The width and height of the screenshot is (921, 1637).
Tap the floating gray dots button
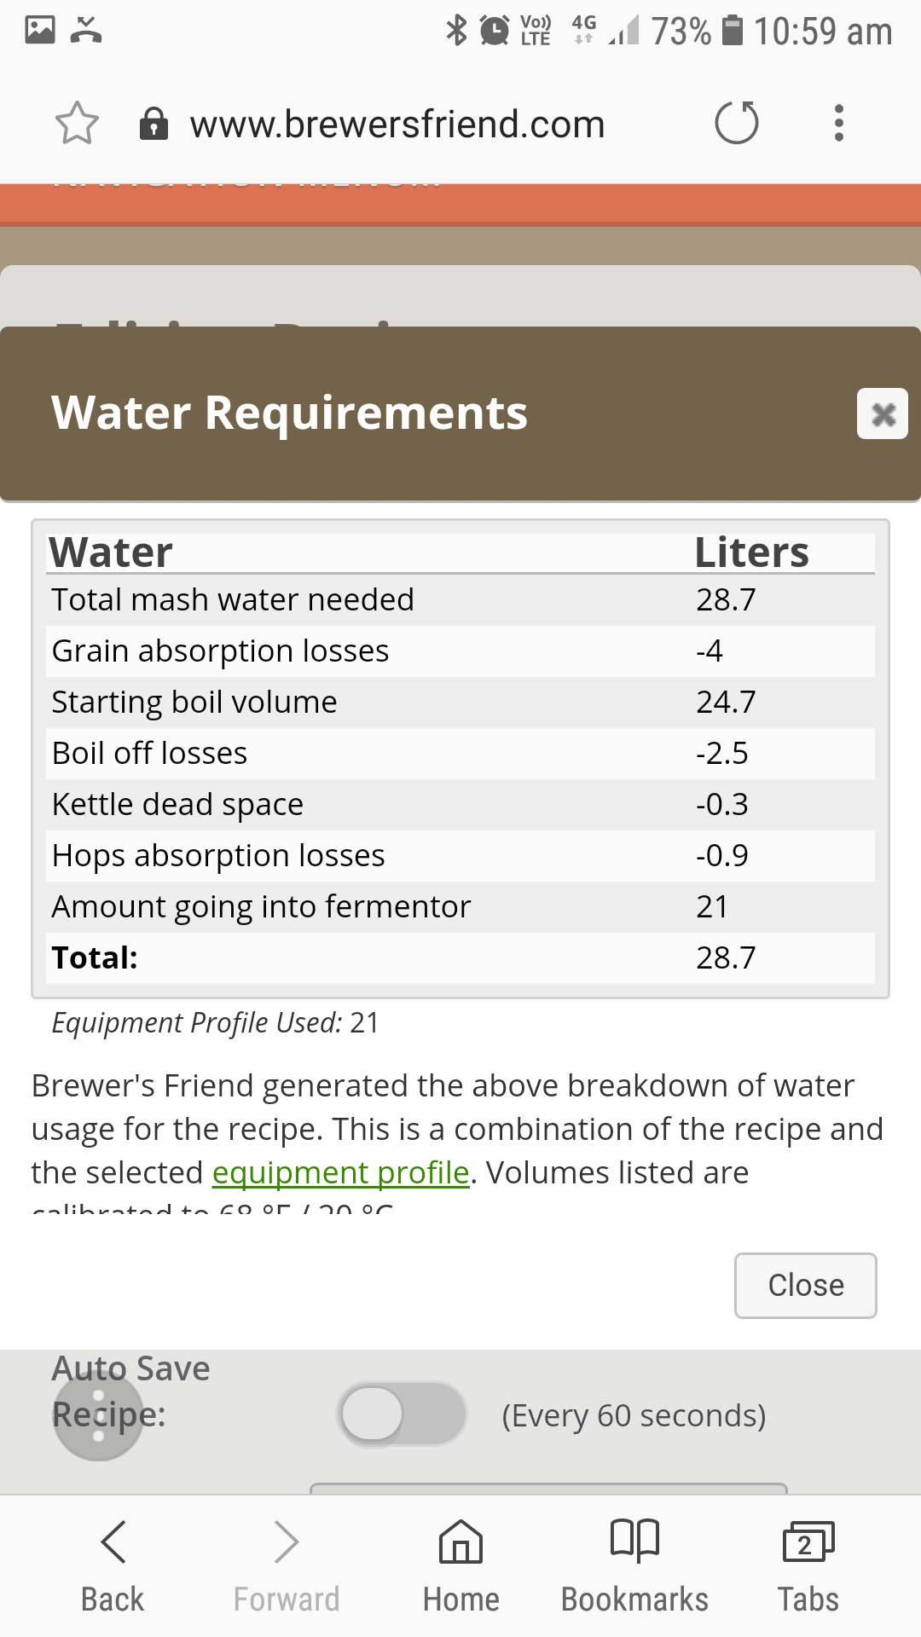pos(98,1416)
